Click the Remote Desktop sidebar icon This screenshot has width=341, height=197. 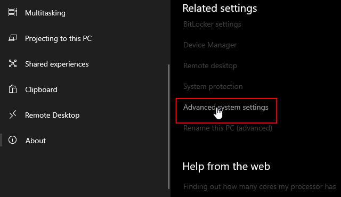13,114
